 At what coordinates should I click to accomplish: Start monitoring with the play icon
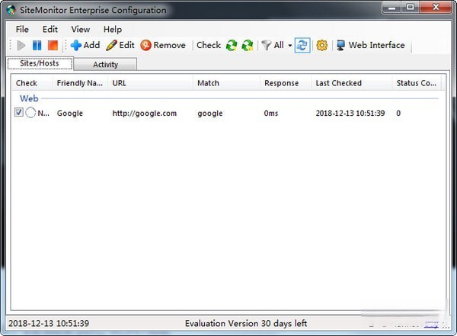pyautogui.click(x=21, y=45)
